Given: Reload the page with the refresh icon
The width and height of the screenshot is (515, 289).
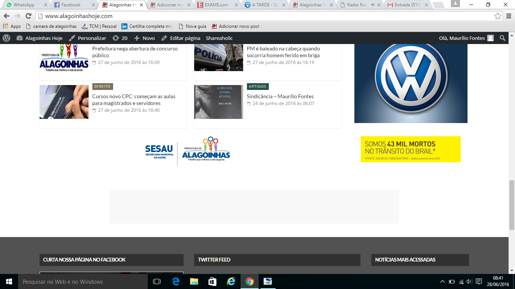Looking at the screenshot, I should pos(28,16).
